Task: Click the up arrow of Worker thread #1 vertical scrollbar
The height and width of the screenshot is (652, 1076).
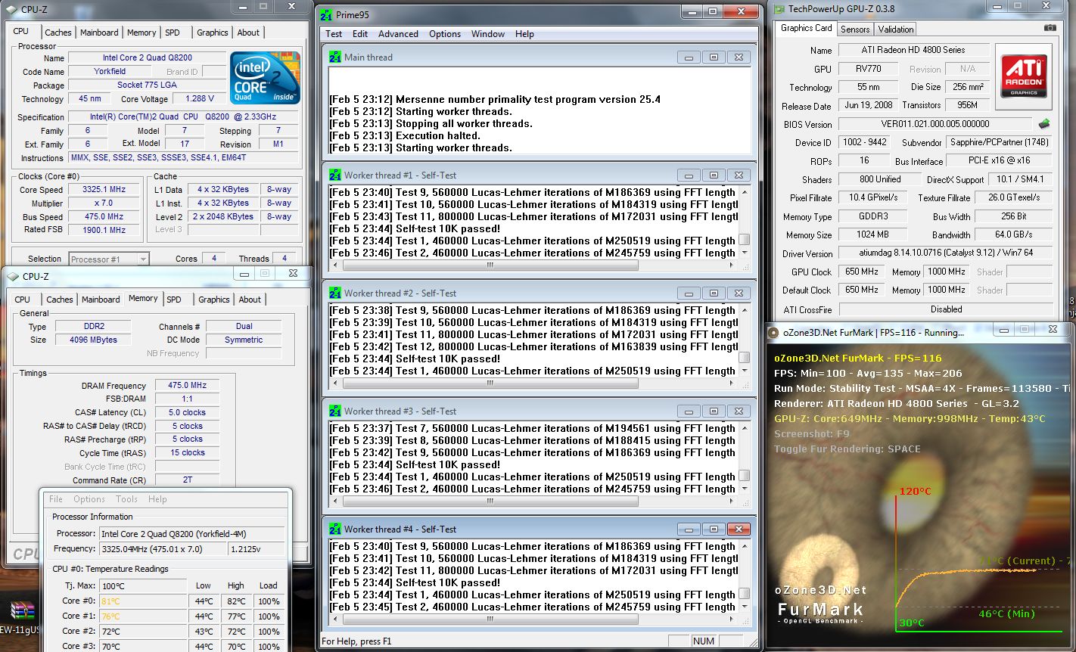Action: click(x=745, y=192)
